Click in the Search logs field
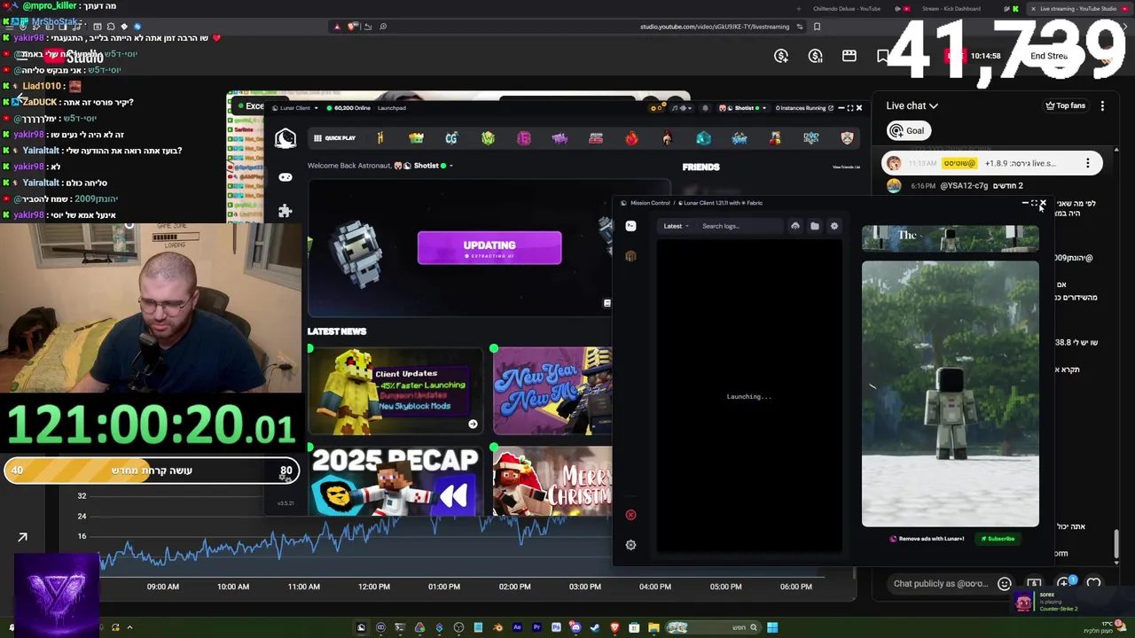This screenshot has width=1135, height=638. click(740, 226)
